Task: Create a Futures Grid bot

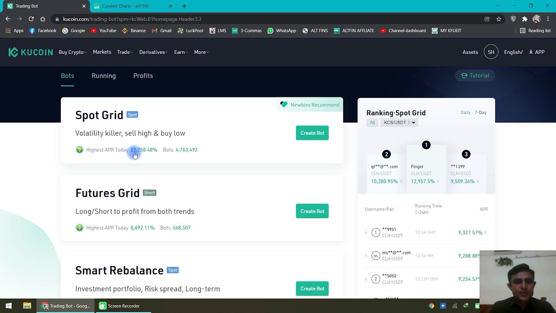Action: click(312, 211)
